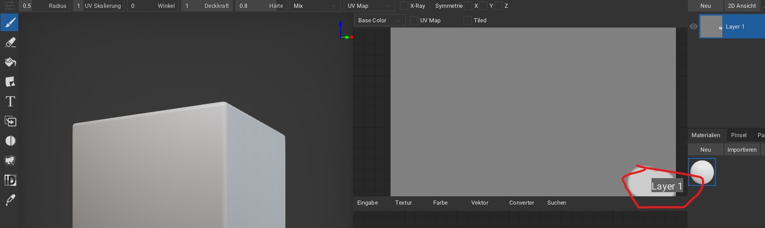The height and width of the screenshot is (228, 765).
Task: Select the Particle tool
Action: click(9, 160)
